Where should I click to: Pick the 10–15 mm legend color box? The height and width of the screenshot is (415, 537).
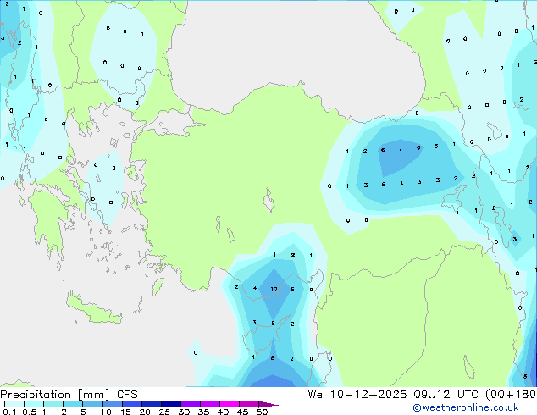112,404
